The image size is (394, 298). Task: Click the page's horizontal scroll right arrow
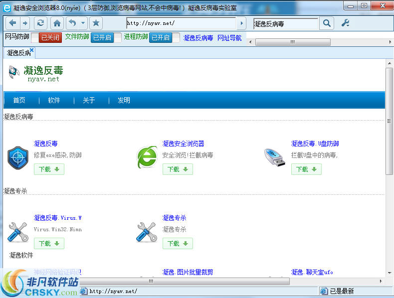(x=381, y=281)
